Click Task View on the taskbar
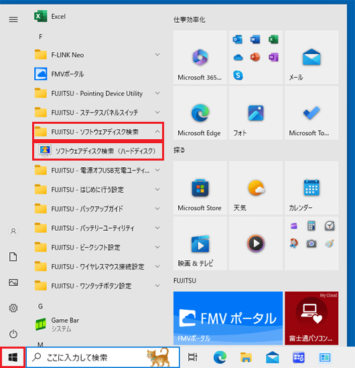The width and height of the screenshot is (355, 368). [193, 357]
